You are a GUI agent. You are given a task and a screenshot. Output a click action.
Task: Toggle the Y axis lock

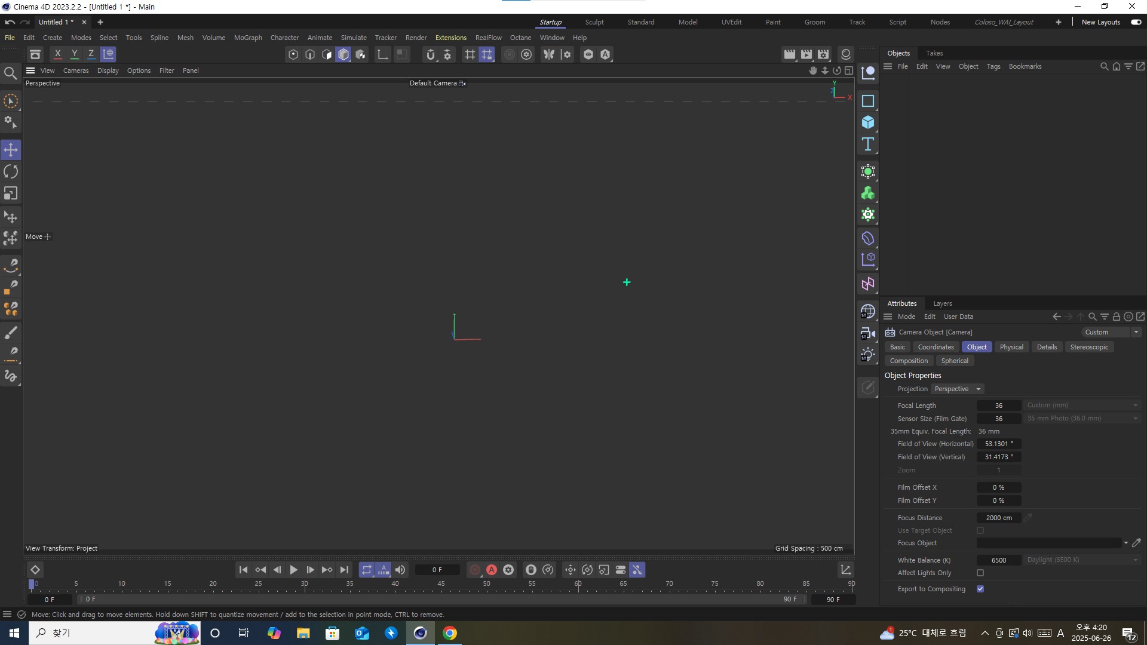coord(75,54)
